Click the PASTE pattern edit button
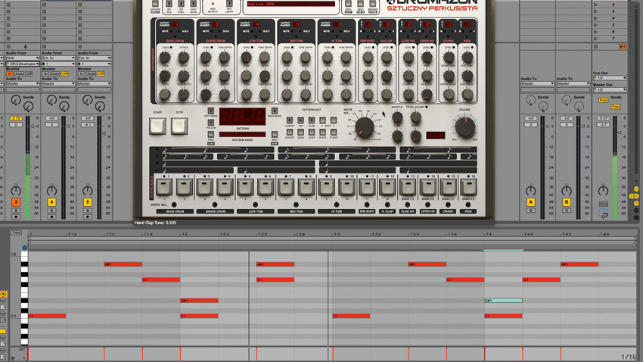This screenshot has height=362, width=643. [323, 133]
